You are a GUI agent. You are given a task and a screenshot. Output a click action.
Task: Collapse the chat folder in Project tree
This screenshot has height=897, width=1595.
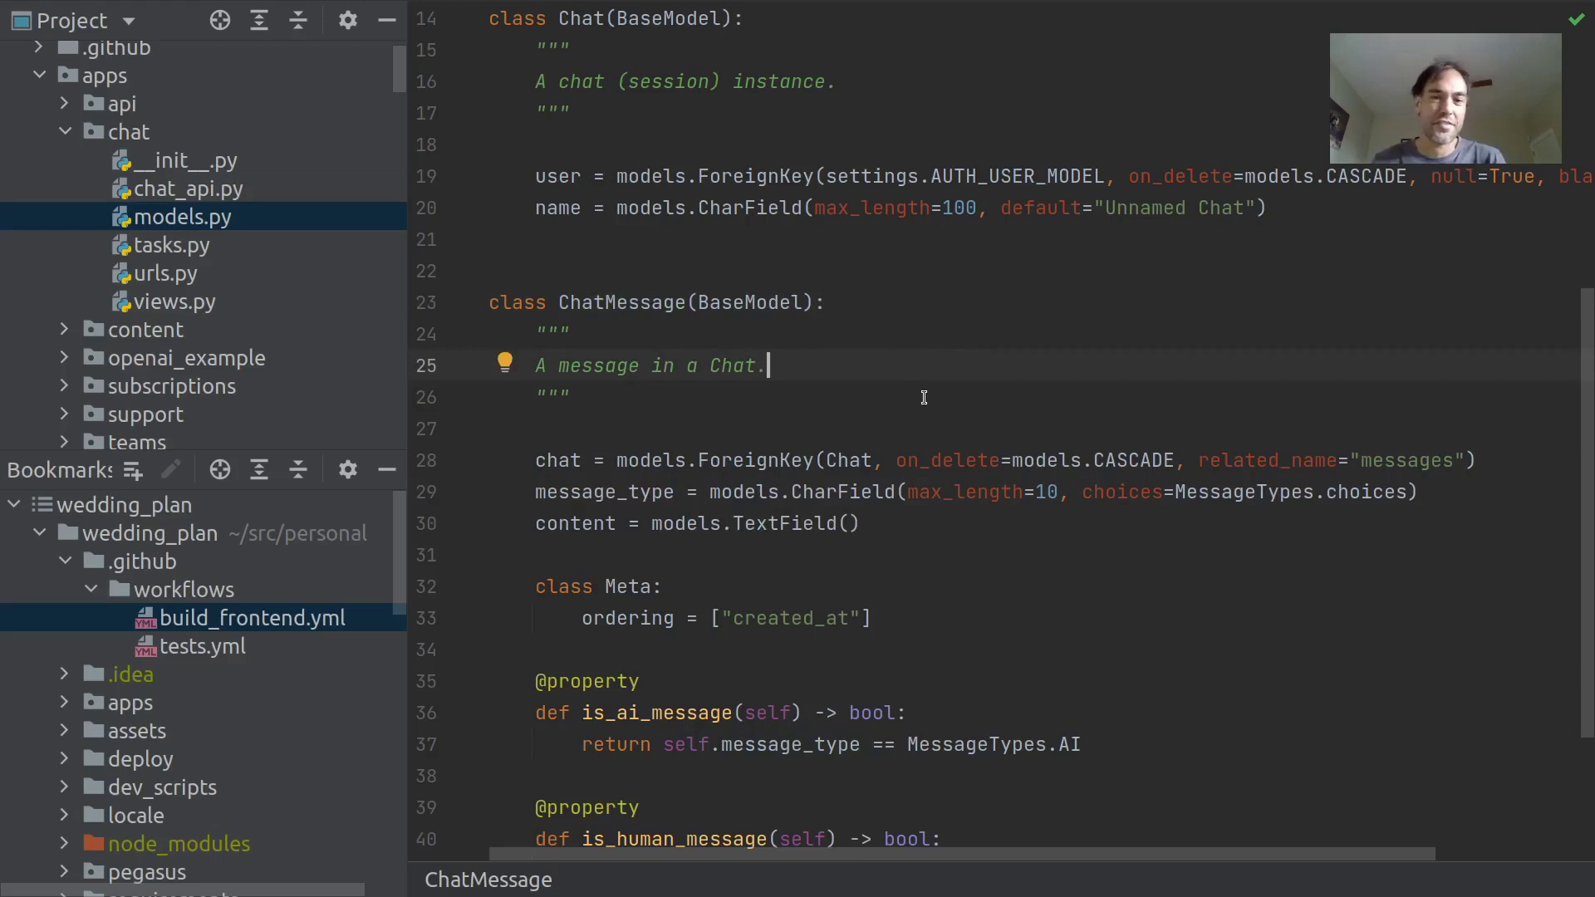pyautogui.click(x=65, y=132)
